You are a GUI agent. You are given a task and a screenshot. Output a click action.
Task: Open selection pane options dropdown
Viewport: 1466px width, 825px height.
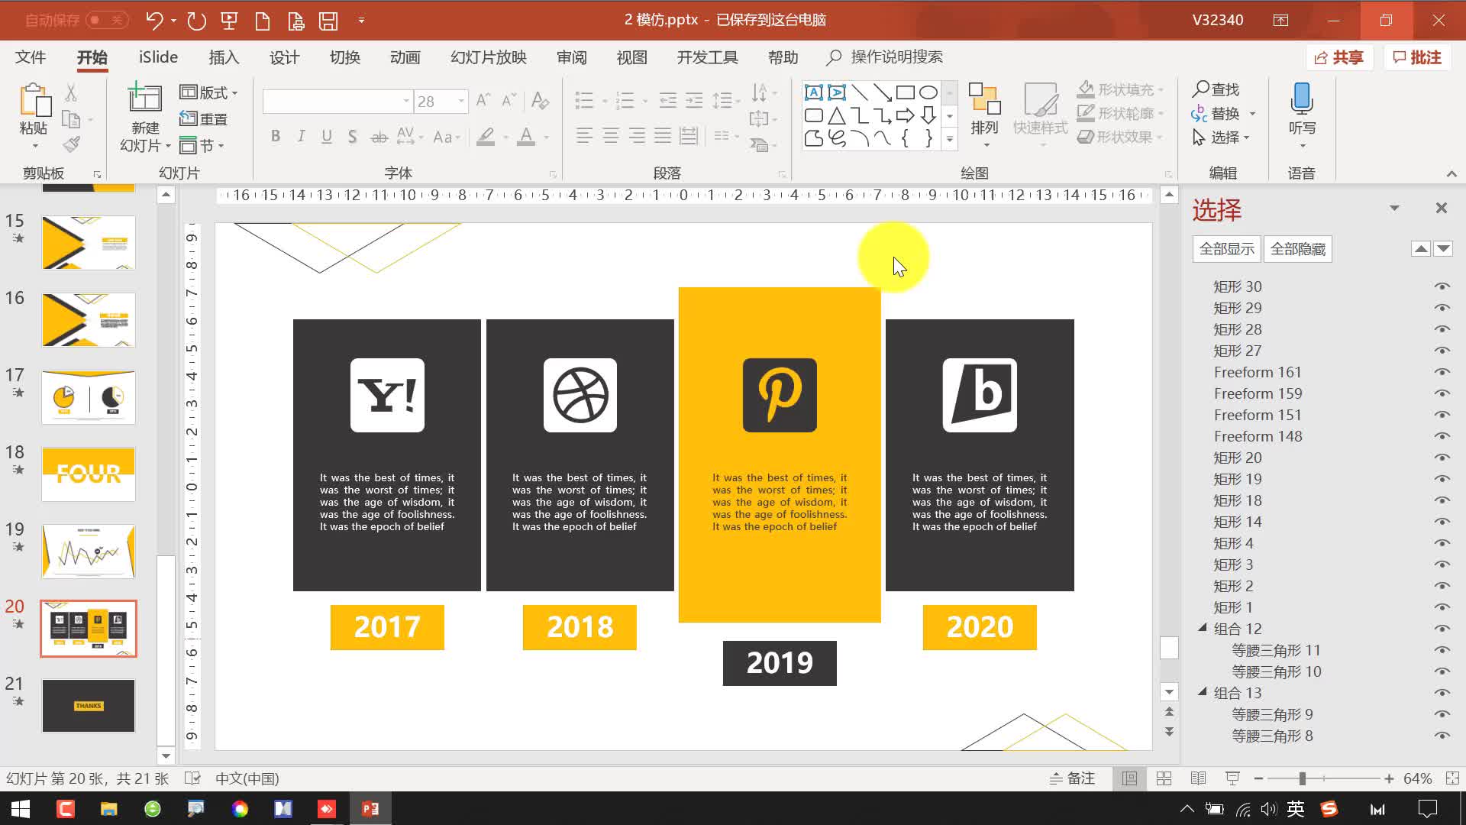[1394, 209]
